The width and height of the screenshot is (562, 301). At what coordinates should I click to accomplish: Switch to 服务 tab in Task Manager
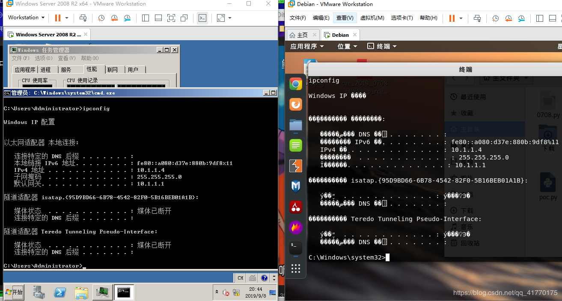click(66, 70)
